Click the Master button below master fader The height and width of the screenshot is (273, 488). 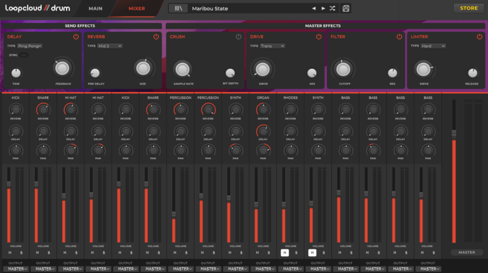[466, 252]
